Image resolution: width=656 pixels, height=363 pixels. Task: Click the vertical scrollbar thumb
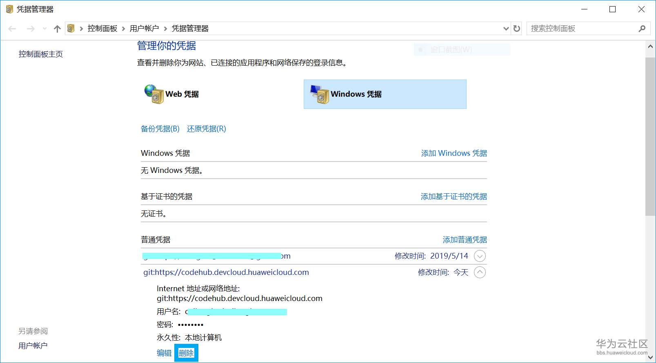point(650,137)
